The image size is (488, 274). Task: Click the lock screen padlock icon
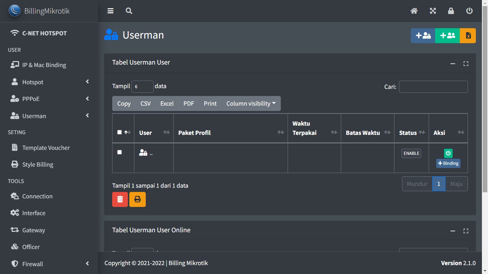click(451, 11)
